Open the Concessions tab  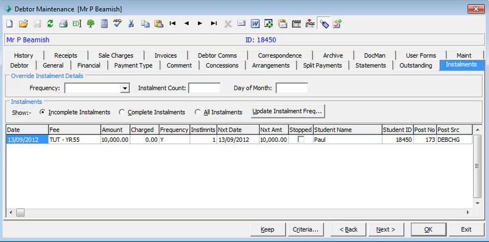click(x=222, y=65)
